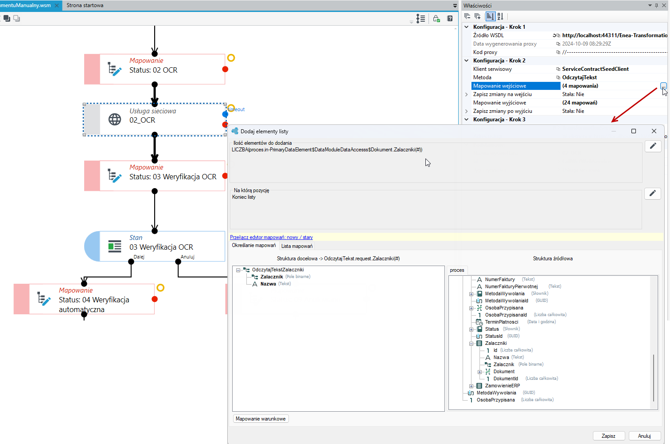This screenshot has height=444, width=670.
Task: Click the send-to-back icon in canvas toolbar
Action: [x=17, y=18]
